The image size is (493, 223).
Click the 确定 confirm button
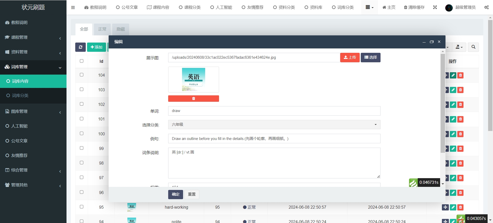click(176, 194)
